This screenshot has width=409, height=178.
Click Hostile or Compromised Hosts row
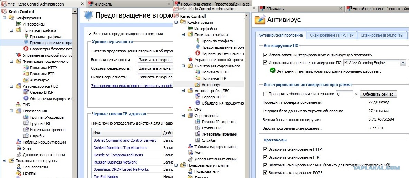(118, 155)
